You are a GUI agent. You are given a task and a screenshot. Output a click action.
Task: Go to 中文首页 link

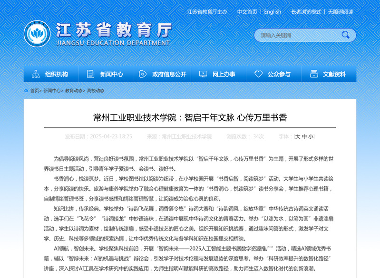(247, 12)
